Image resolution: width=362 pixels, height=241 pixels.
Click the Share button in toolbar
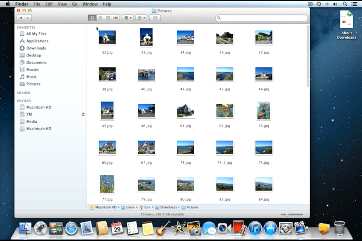(155, 18)
